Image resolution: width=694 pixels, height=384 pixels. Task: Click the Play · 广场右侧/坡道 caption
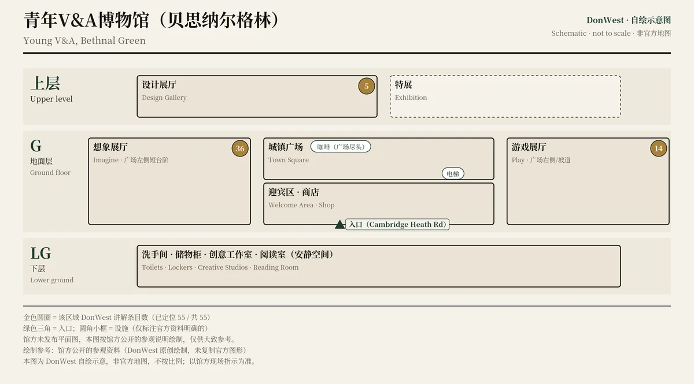541,160
